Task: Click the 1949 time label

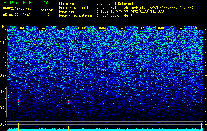Action: pos(180,28)
